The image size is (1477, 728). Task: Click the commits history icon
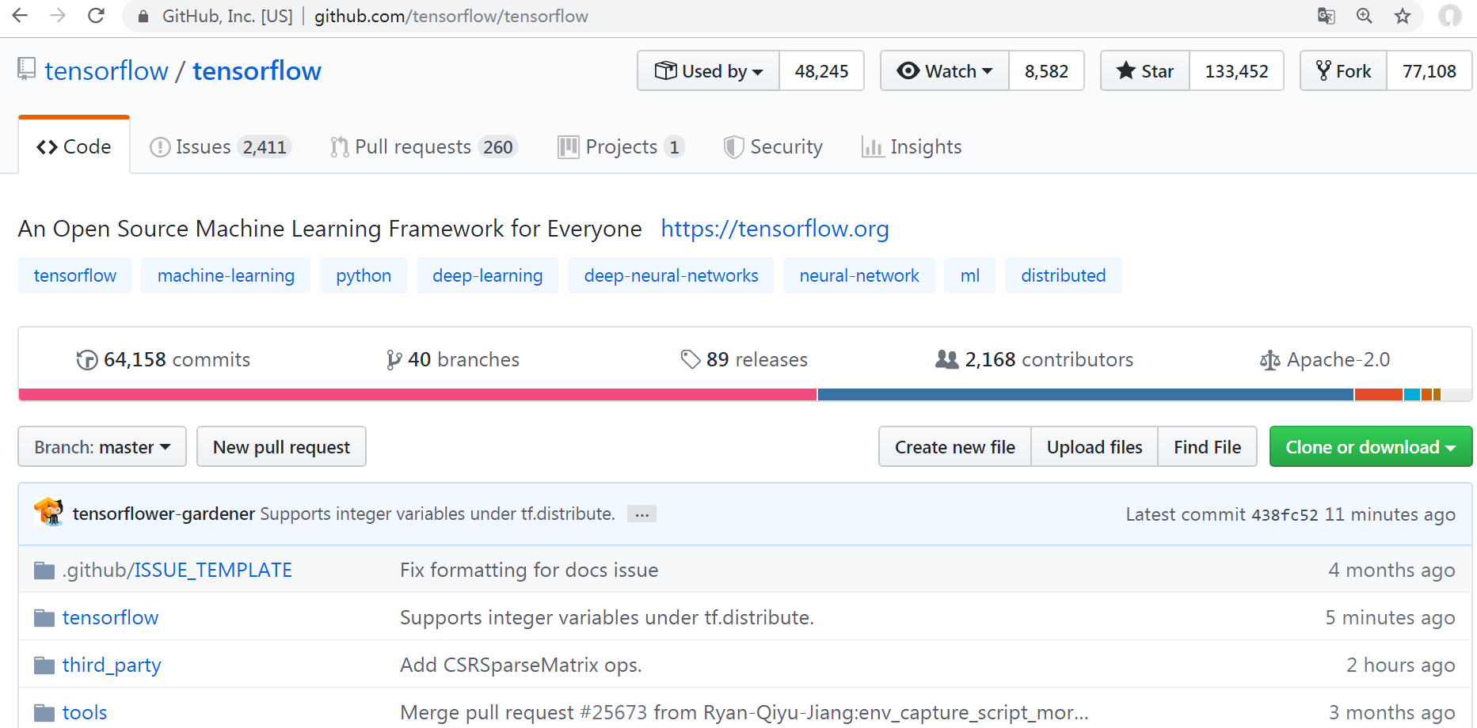click(86, 360)
